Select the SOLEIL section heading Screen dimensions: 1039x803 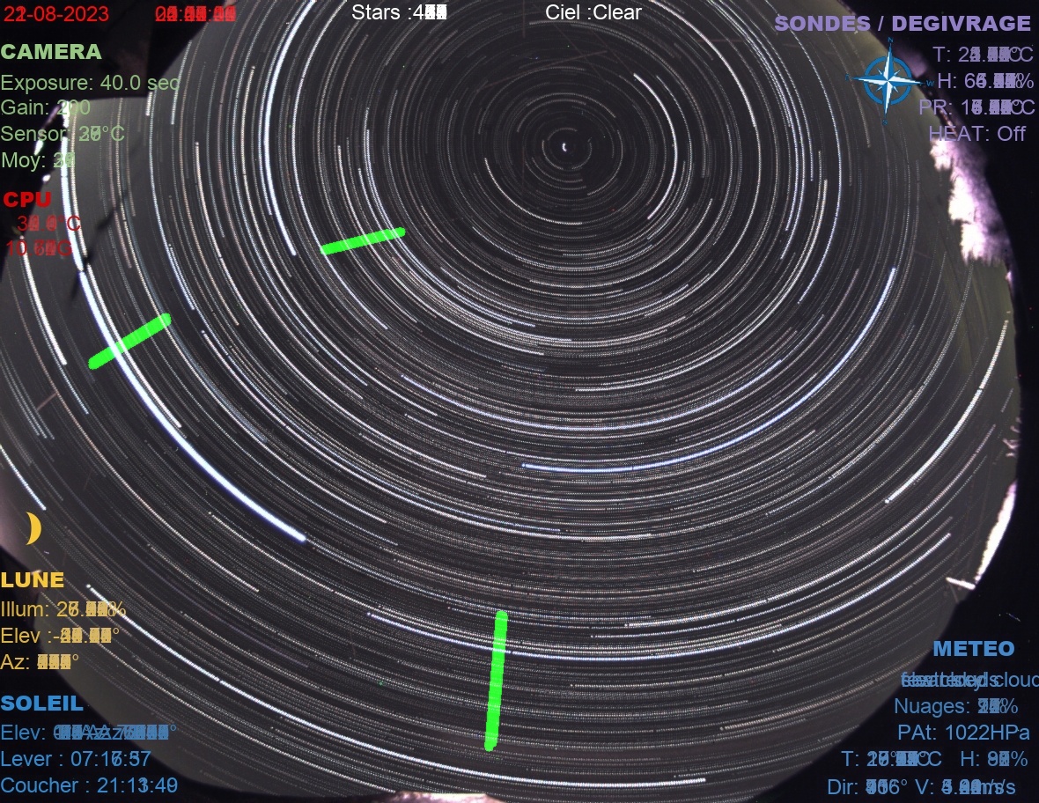click(x=42, y=704)
